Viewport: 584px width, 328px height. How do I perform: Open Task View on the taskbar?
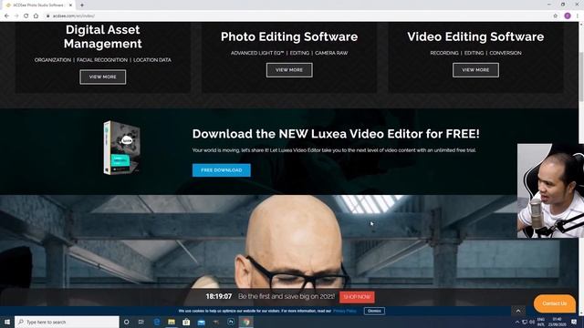[141, 322]
